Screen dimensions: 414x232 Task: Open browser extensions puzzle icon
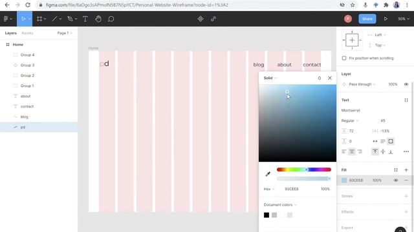pyautogui.click(x=386, y=5)
